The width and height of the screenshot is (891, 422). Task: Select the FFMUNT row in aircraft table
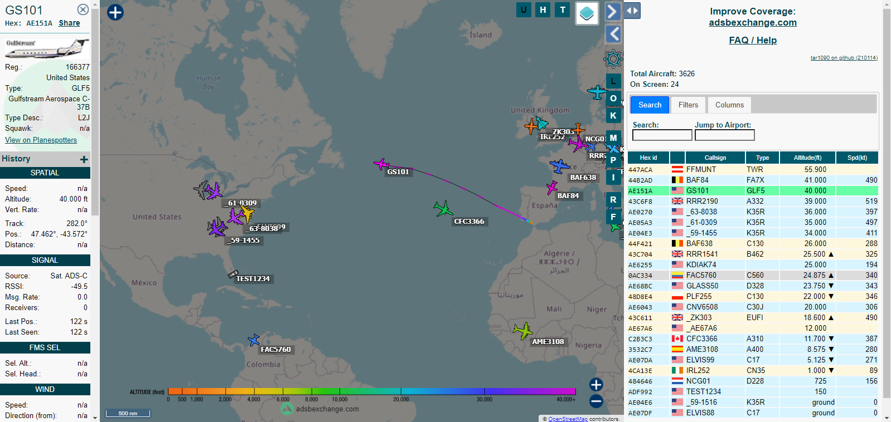[x=753, y=169]
